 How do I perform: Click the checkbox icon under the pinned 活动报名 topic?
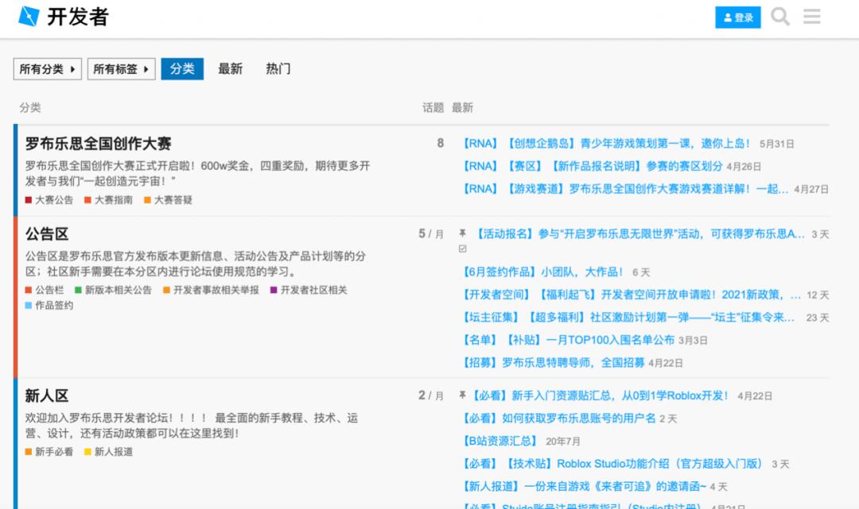(x=463, y=249)
